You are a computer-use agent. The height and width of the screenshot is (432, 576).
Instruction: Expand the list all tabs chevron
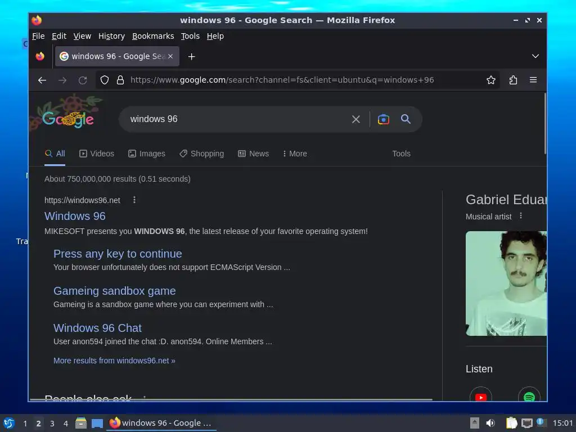[535, 56]
